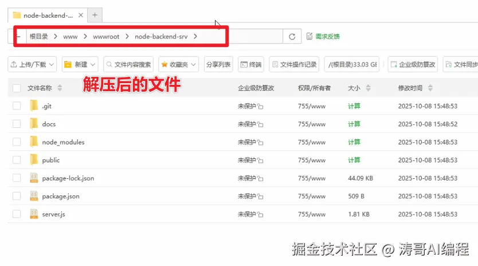Click lock icon in package.json row
478x266 pixels.
[x=260, y=197]
